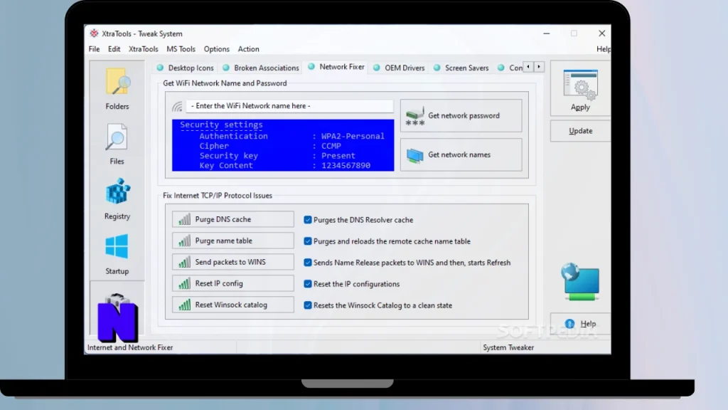728x410 pixels.
Task: Open the MS Tools menu
Action: click(x=181, y=49)
